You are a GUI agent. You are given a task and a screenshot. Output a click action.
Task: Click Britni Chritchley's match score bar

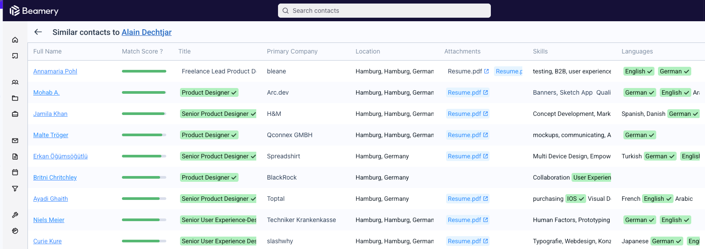(144, 177)
